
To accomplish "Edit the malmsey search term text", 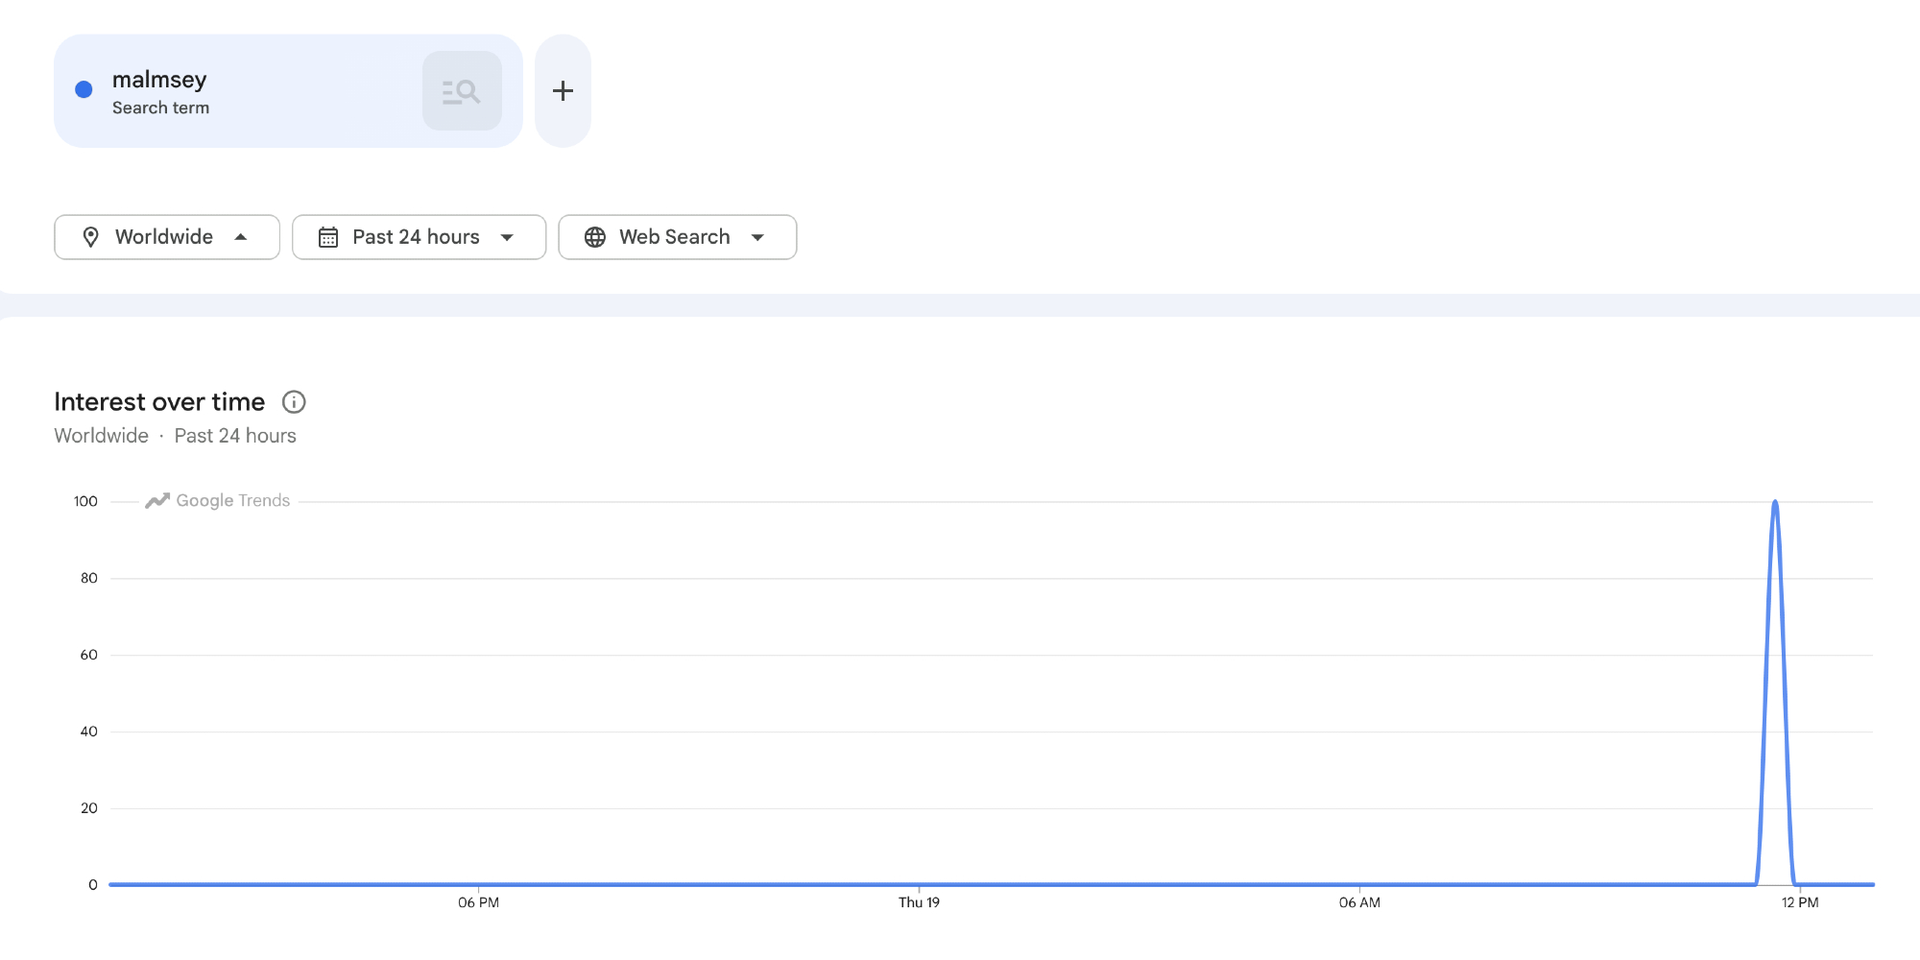I will [159, 80].
